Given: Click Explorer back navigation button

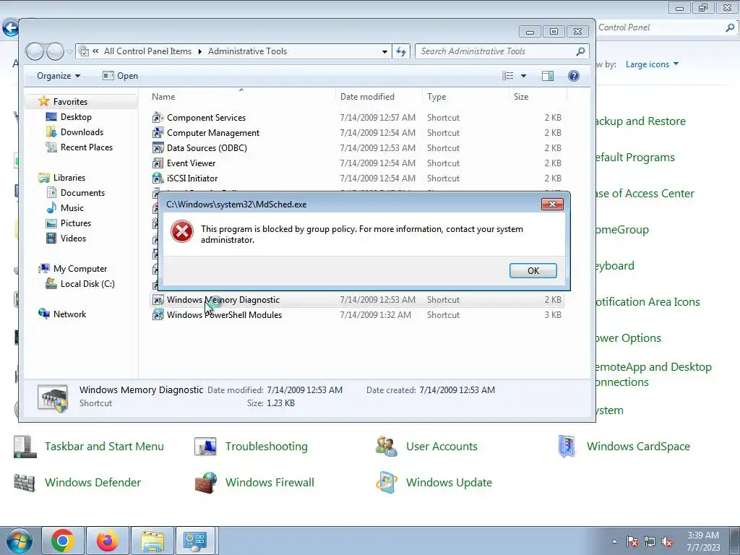Looking at the screenshot, I should tap(34, 51).
